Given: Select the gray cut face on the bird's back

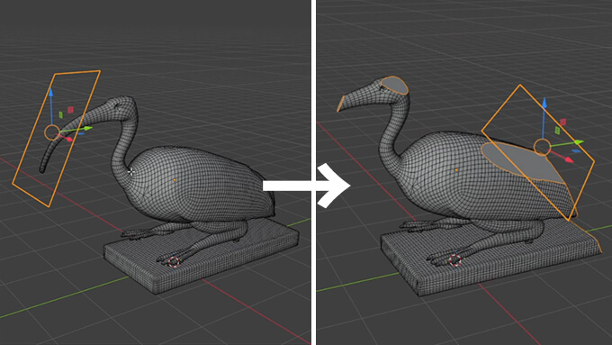Looking at the screenshot, I should coord(519,160).
